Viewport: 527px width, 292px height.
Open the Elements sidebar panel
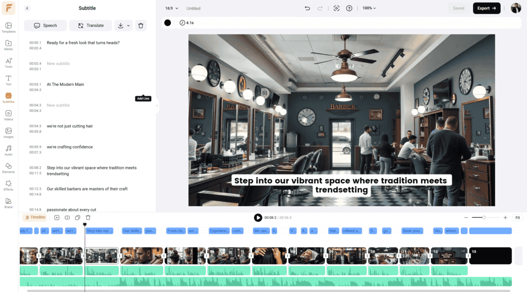click(8, 168)
